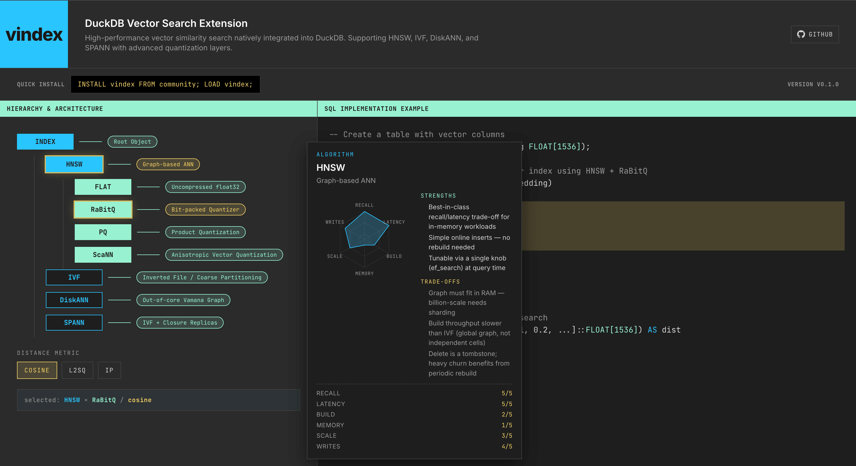Click the 'Graph-based ANN' label pill
The height and width of the screenshot is (466, 856).
168,164
